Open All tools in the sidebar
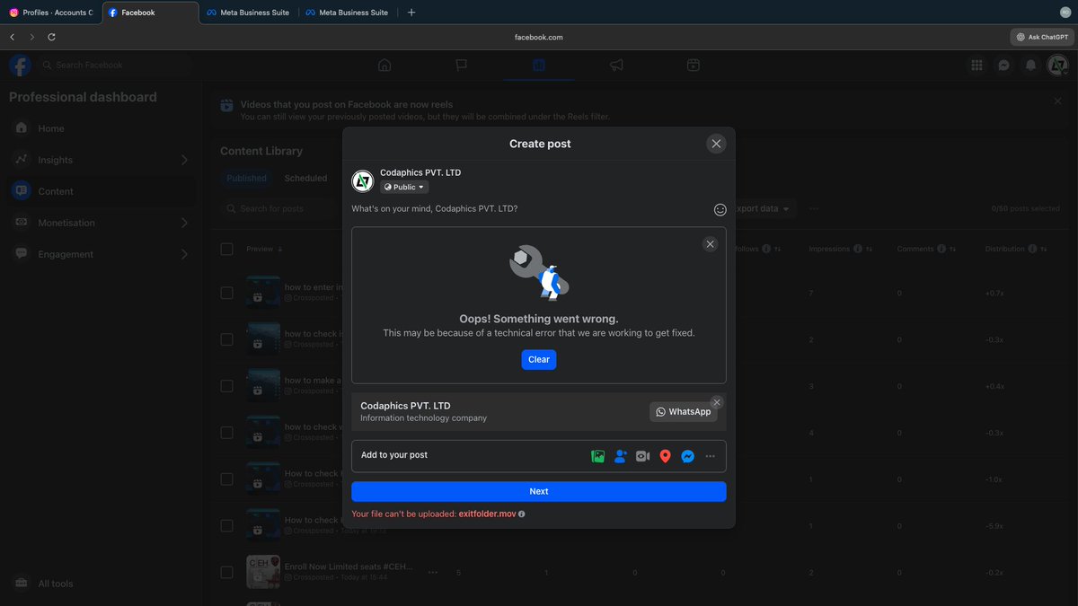 99,584
